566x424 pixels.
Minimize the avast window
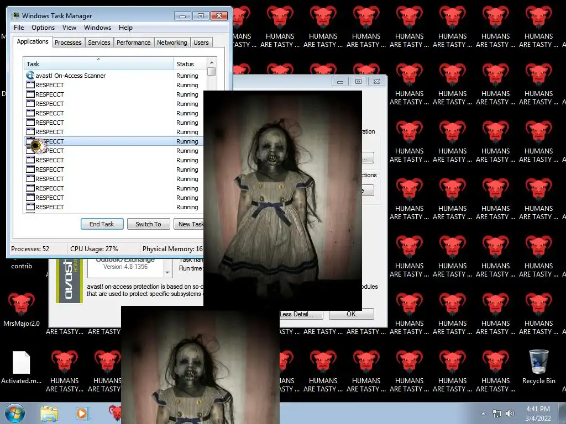(x=340, y=82)
